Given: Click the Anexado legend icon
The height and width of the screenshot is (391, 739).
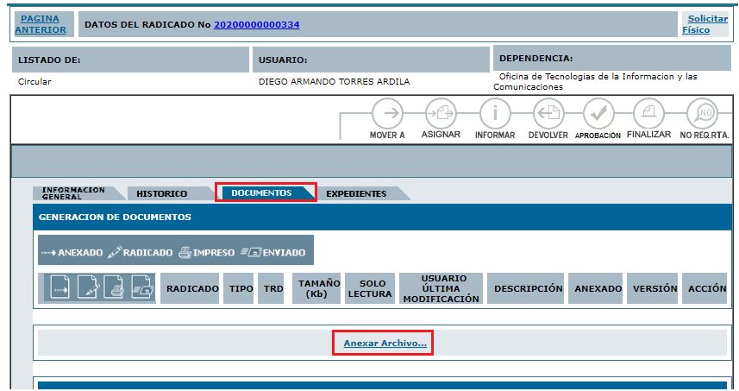Looking at the screenshot, I should point(49,253).
